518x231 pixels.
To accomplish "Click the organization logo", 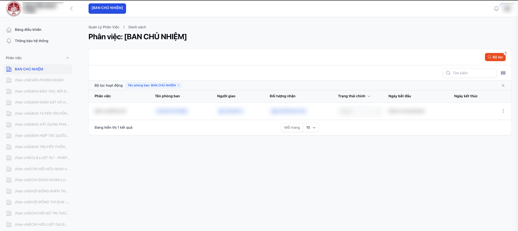I will click(x=14, y=9).
